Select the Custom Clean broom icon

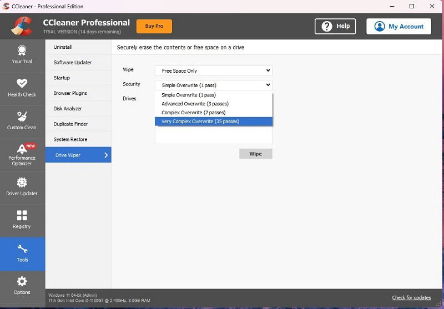(x=22, y=116)
